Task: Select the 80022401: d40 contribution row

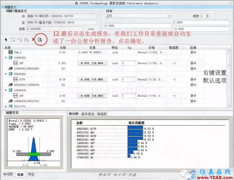Action: pos(86,140)
